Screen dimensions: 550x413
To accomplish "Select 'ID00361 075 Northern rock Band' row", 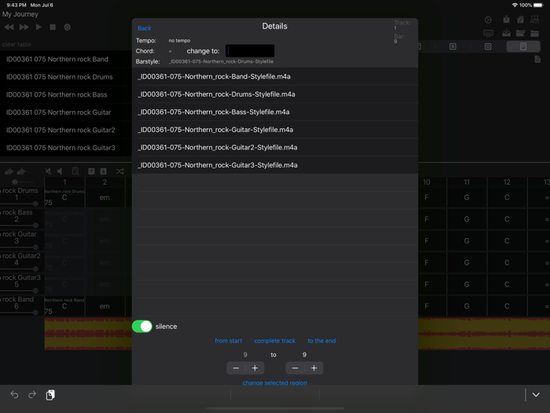I will (x=66, y=59).
